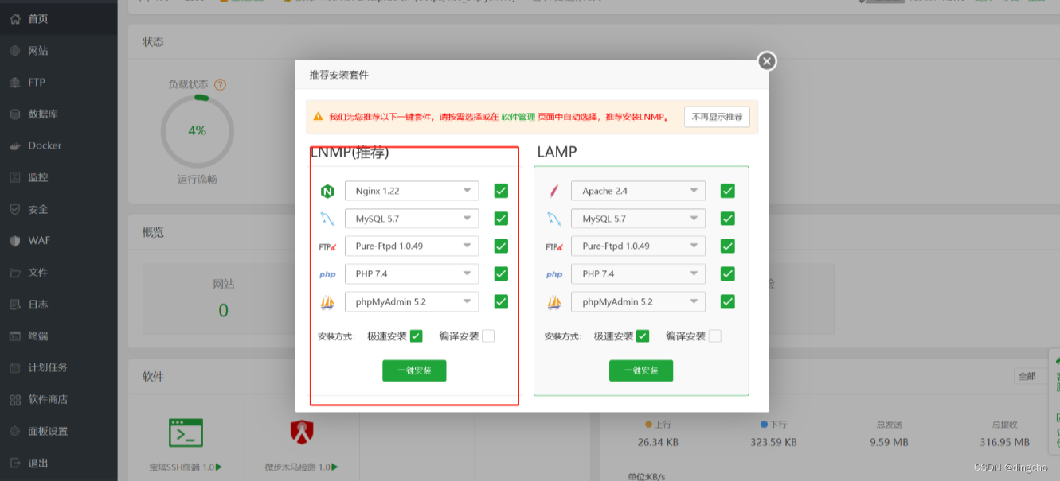Click the 日志 icon in sidebar

tap(14, 304)
